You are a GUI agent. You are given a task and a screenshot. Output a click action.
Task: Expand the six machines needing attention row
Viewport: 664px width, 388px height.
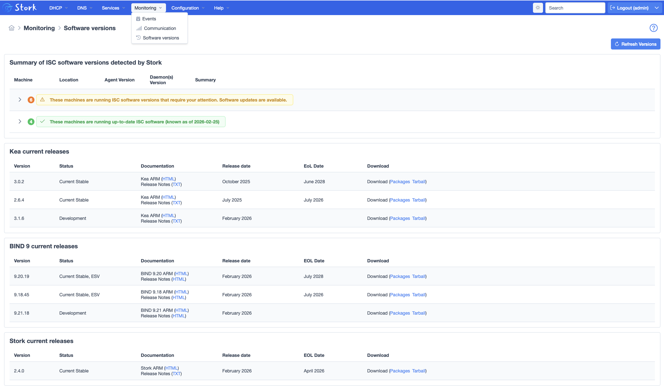[x=20, y=100]
